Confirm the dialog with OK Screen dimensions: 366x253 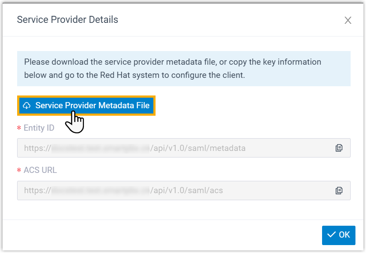pyautogui.click(x=338, y=235)
